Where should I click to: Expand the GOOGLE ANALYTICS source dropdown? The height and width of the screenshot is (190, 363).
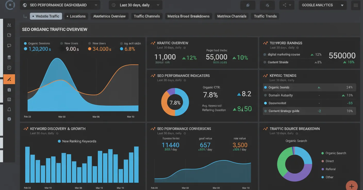click(323, 5)
